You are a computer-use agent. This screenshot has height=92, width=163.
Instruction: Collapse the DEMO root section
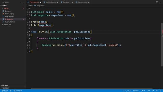click(1, 6)
